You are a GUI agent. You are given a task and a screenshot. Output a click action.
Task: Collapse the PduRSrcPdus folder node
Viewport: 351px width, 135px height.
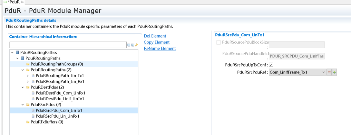(x=23, y=105)
